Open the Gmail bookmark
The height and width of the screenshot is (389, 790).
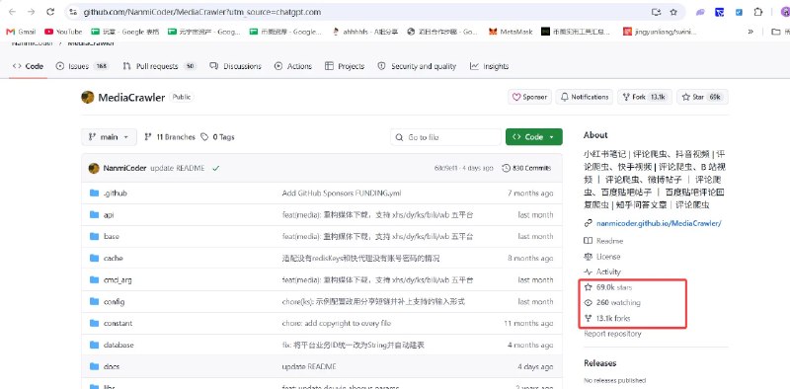[21, 32]
